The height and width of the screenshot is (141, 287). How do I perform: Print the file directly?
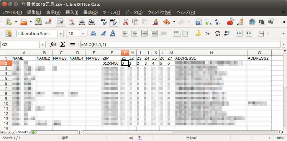point(82,22)
